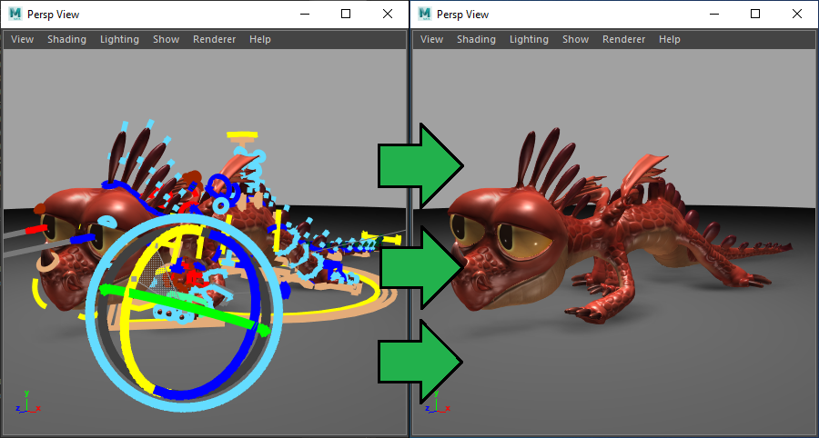Click axis orientation gizmo in left viewport
Screen dimensions: 819x438
click(x=27, y=402)
